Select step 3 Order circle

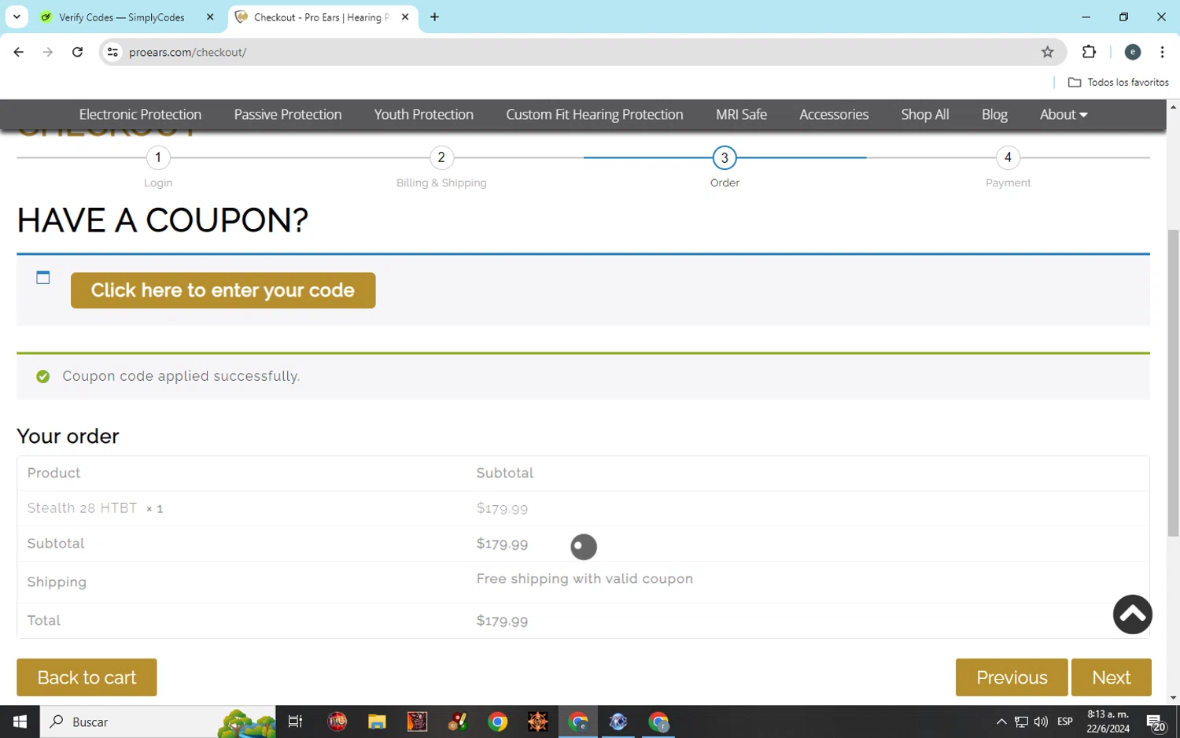(725, 157)
